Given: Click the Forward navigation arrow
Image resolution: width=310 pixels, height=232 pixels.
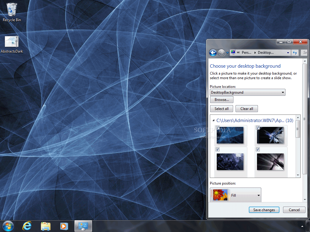Looking at the screenshot, I should coord(221,53).
